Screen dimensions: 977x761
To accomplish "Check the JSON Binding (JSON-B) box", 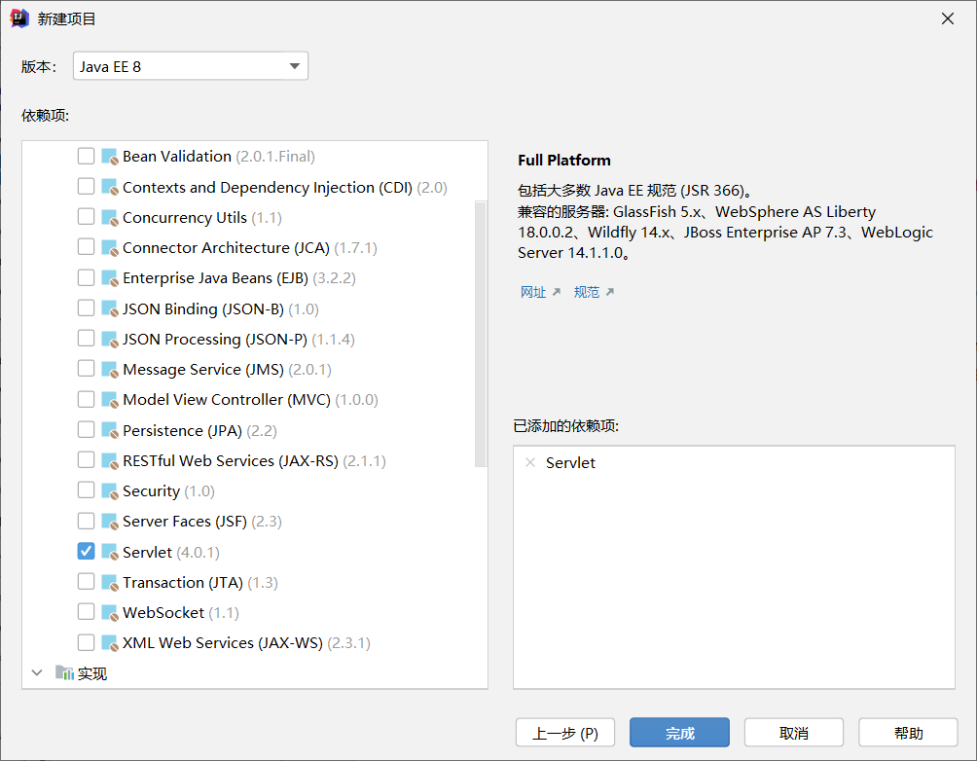I will coord(86,308).
